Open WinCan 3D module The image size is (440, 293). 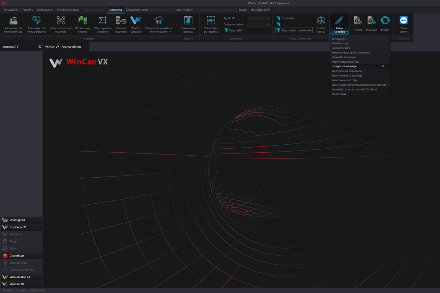tap(21, 284)
